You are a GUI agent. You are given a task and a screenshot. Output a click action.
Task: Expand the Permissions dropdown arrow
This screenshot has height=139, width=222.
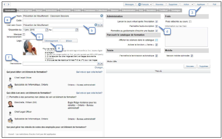pyautogui.click(x=102, y=63)
